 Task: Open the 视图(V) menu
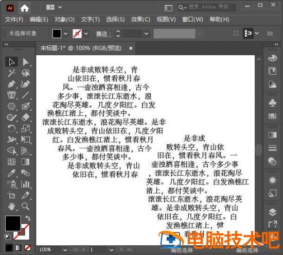(x=166, y=20)
